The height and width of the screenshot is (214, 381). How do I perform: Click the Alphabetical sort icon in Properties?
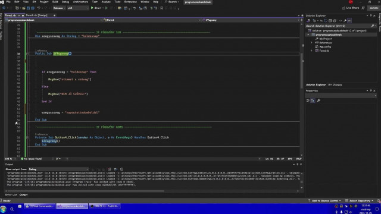(313, 100)
